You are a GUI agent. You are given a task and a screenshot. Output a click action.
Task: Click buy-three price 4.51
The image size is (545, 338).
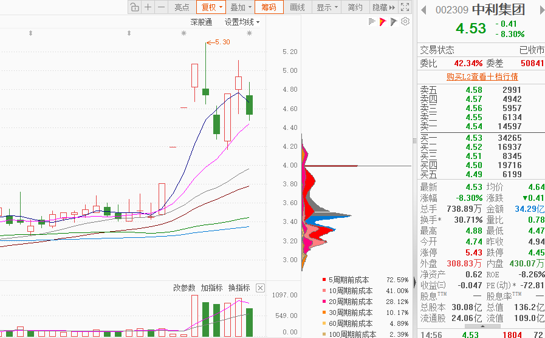[x=474, y=156]
